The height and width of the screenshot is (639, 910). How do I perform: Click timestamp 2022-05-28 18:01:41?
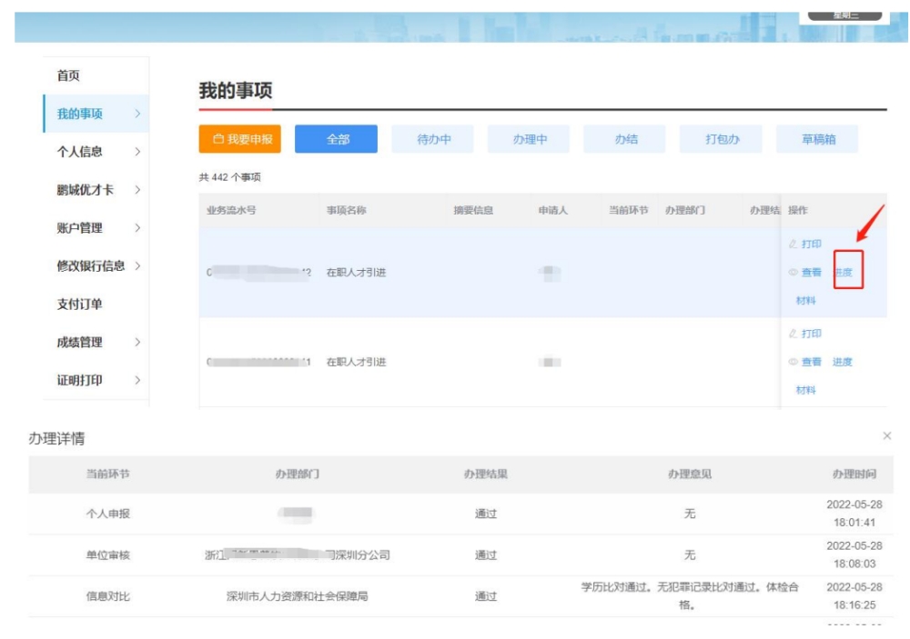pyautogui.click(x=854, y=514)
